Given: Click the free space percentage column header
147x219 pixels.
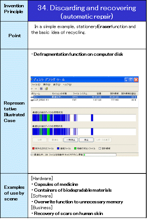Looking at the screenshot, I should [x=129, y=94].
